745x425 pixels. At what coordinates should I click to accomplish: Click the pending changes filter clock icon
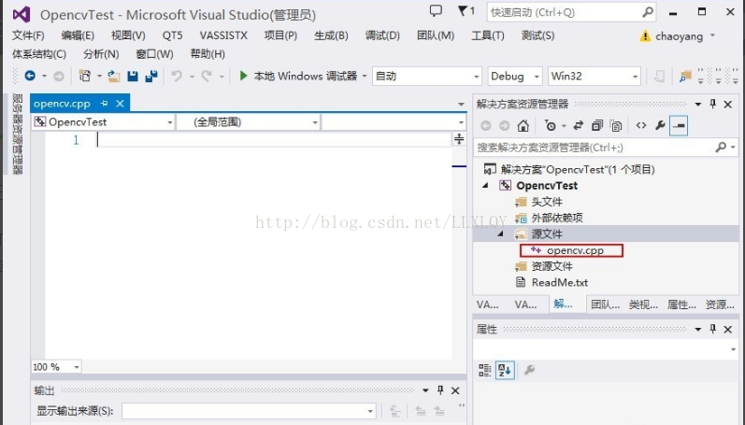pyautogui.click(x=551, y=125)
